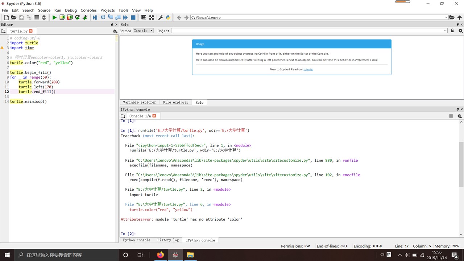Open the file list icon in toolbar
The width and height of the screenshot is (464, 261).
click(x=36, y=17)
